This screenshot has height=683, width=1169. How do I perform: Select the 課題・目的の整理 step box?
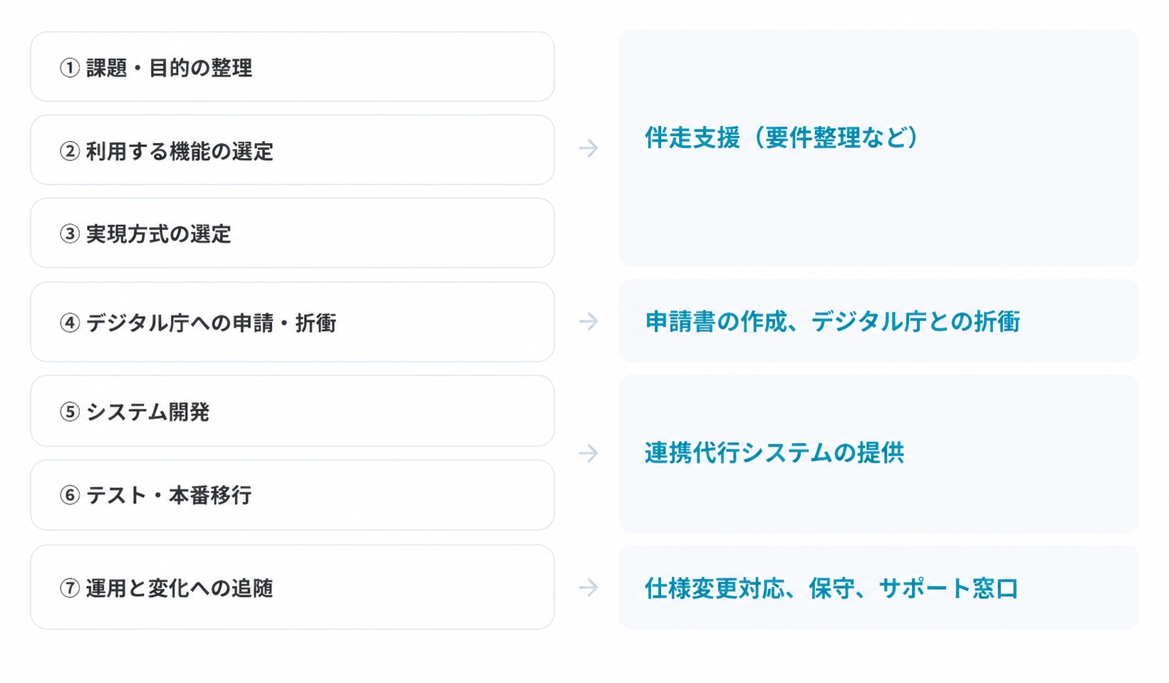[292, 67]
